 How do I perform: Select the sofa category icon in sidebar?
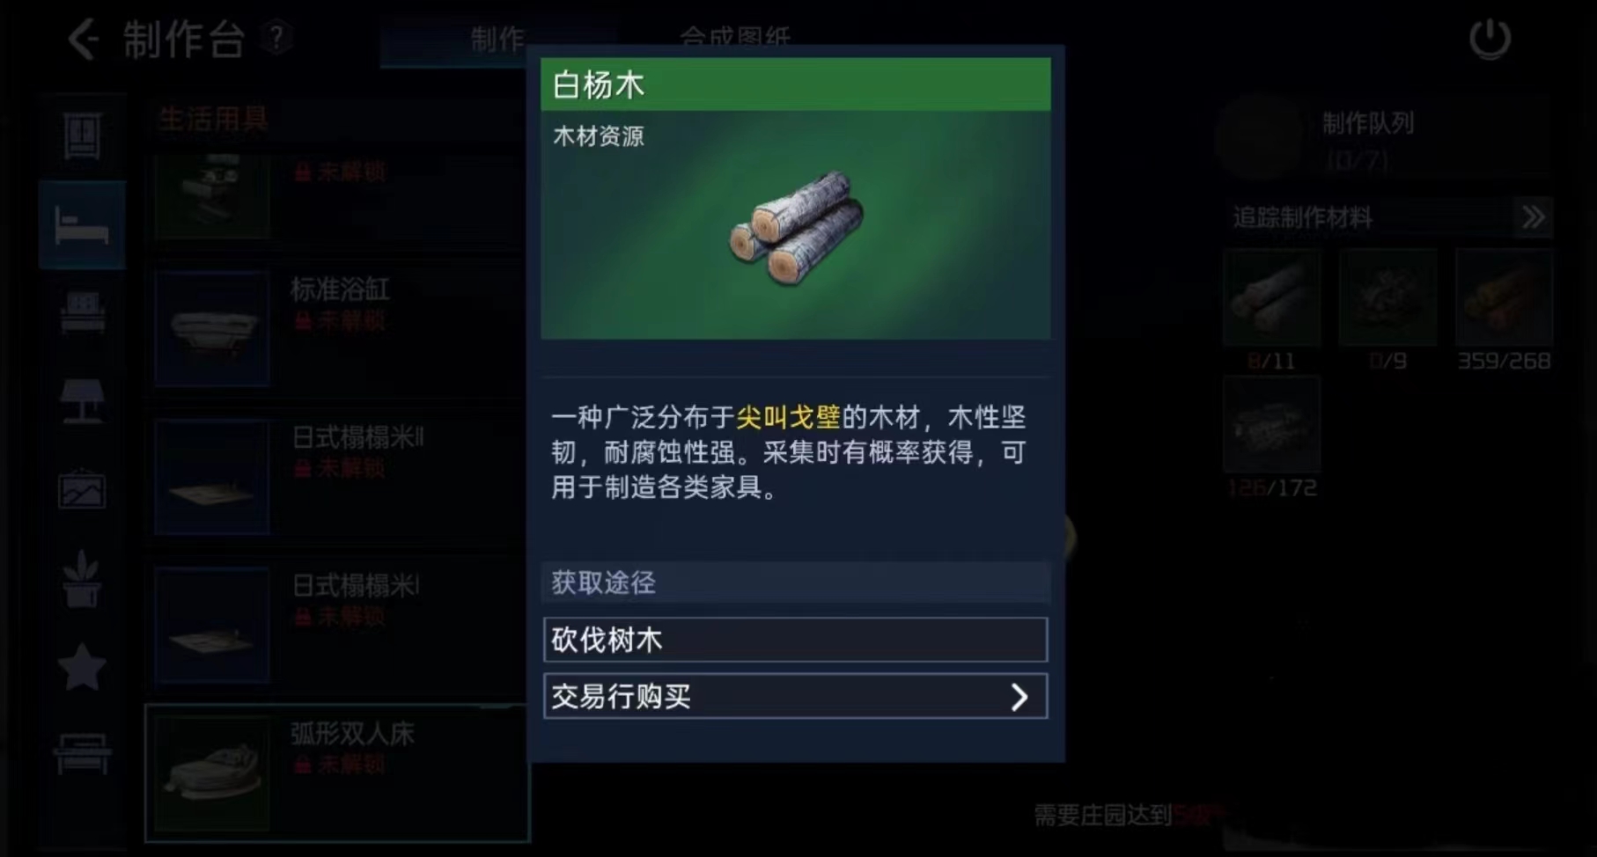click(83, 312)
